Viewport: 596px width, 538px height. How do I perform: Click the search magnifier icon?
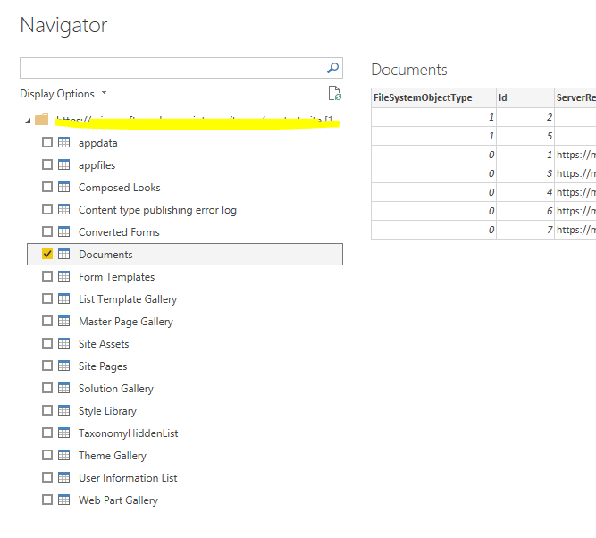coord(332,68)
